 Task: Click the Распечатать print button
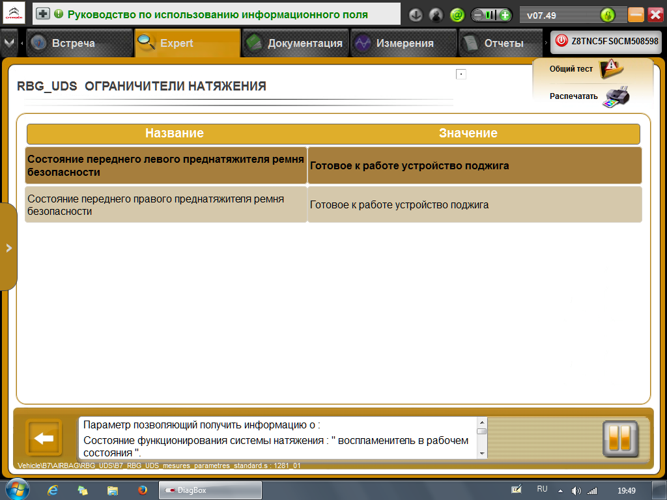(589, 96)
